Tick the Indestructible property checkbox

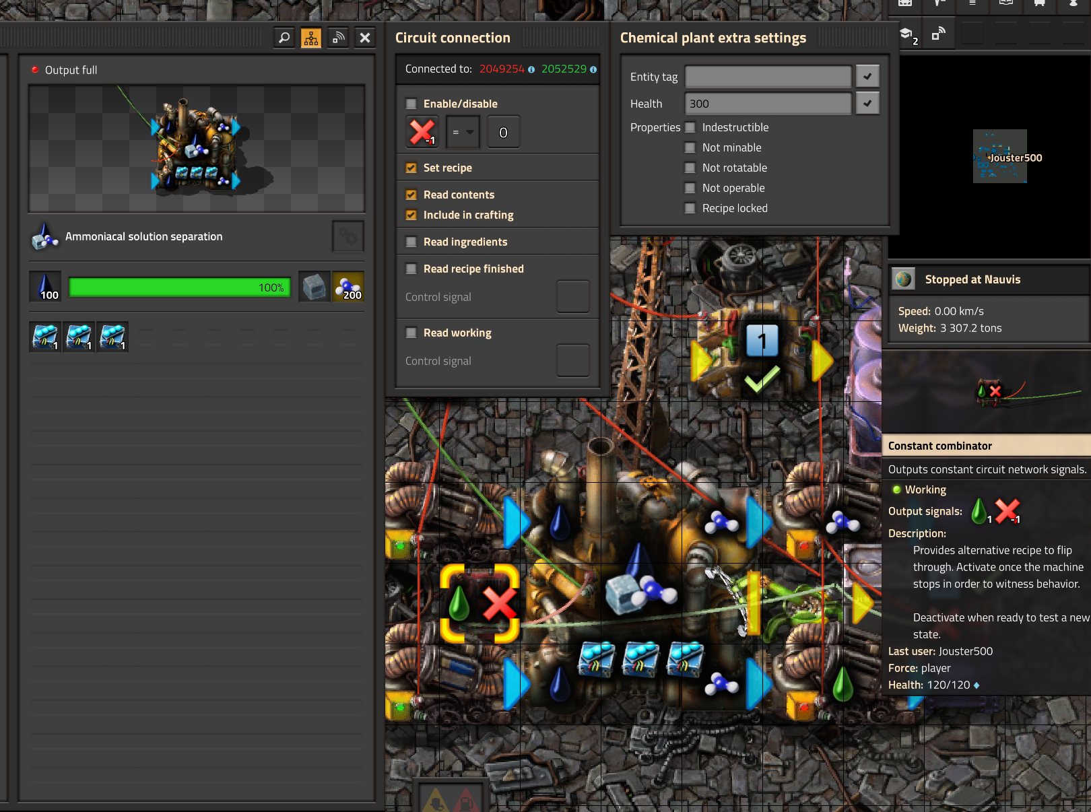(x=690, y=127)
